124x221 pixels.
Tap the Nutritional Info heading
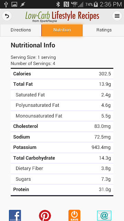(x=33, y=45)
